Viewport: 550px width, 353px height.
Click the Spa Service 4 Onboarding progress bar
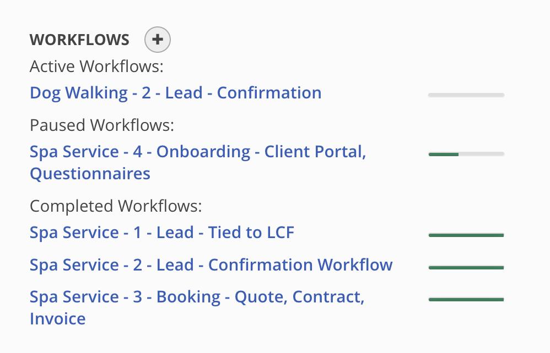[466, 155]
